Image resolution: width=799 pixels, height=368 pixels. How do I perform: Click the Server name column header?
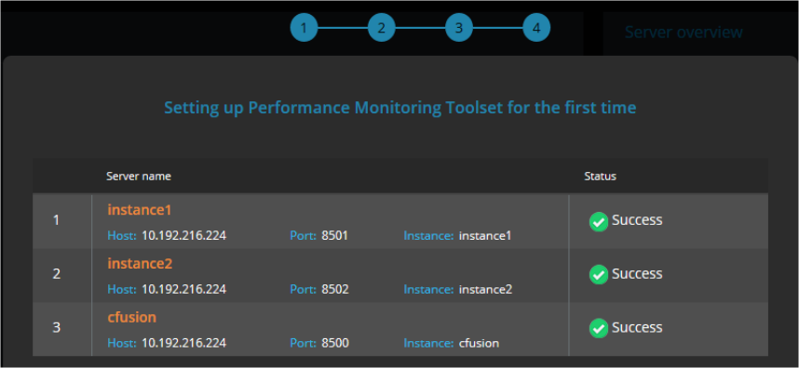tap(138, 177)
